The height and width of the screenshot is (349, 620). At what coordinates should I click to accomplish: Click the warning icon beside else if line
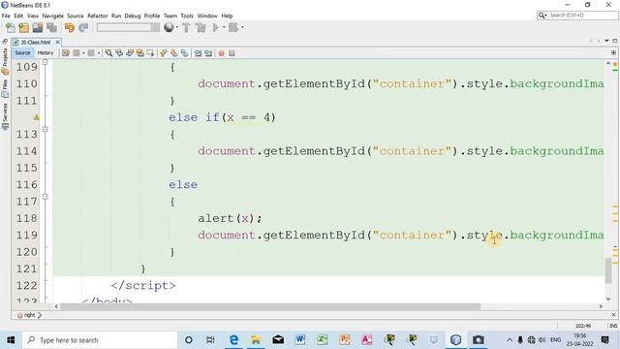point(36,117)
